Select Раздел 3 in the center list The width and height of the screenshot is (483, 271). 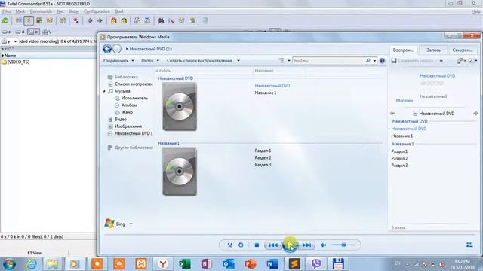(x=263, y=165)
